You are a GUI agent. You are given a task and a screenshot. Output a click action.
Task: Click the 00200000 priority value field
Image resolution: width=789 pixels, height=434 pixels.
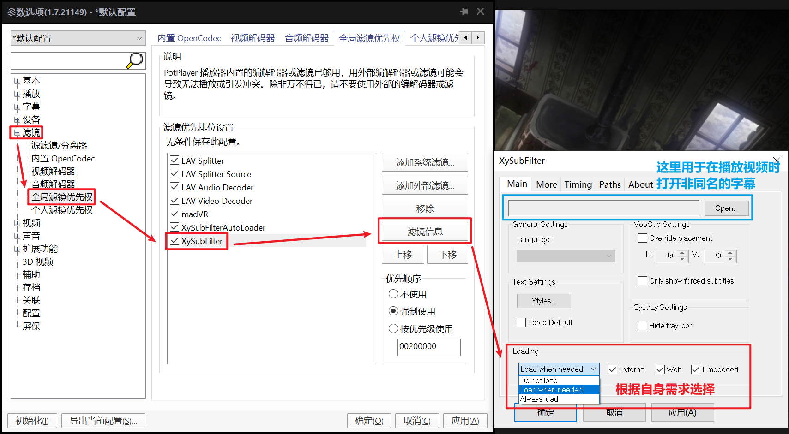coord(428,347)
